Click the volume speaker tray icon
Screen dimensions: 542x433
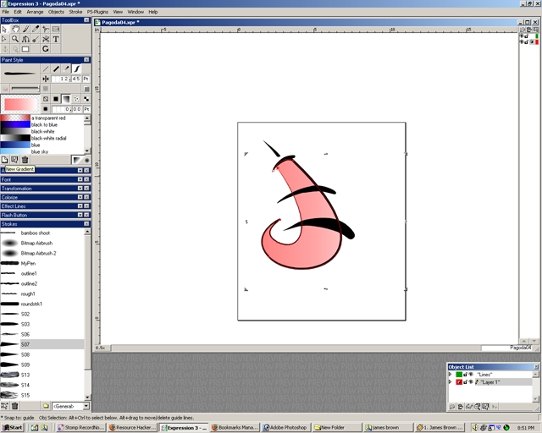click(475, 427)
